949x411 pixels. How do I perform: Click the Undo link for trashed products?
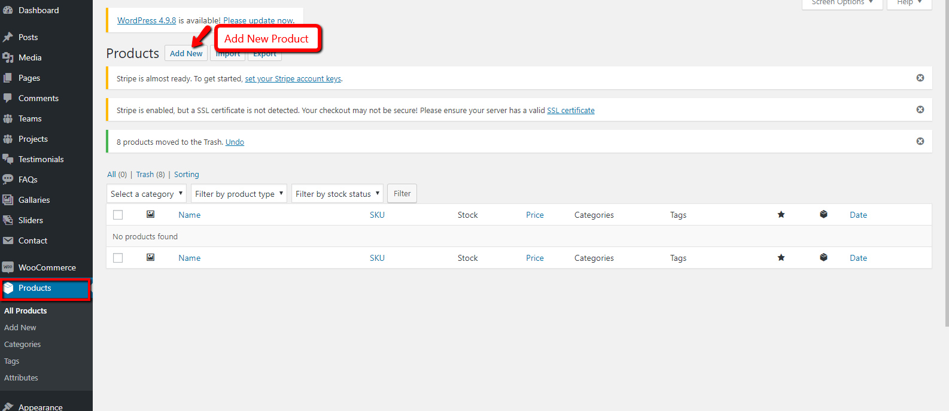click(235, 142)
